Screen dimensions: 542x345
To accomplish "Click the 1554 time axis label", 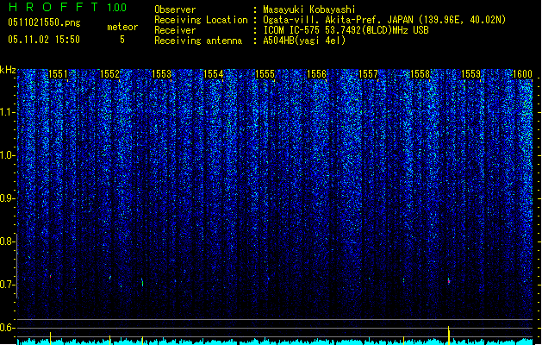I will tap(214, 74).
